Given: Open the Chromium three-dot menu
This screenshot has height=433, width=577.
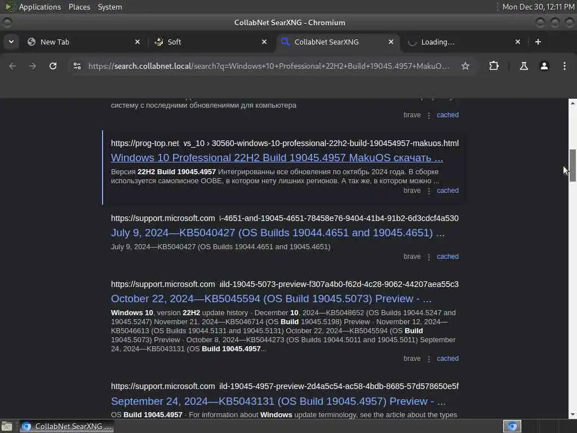Looking at the screenshot, I should click(x=565, y=66).
